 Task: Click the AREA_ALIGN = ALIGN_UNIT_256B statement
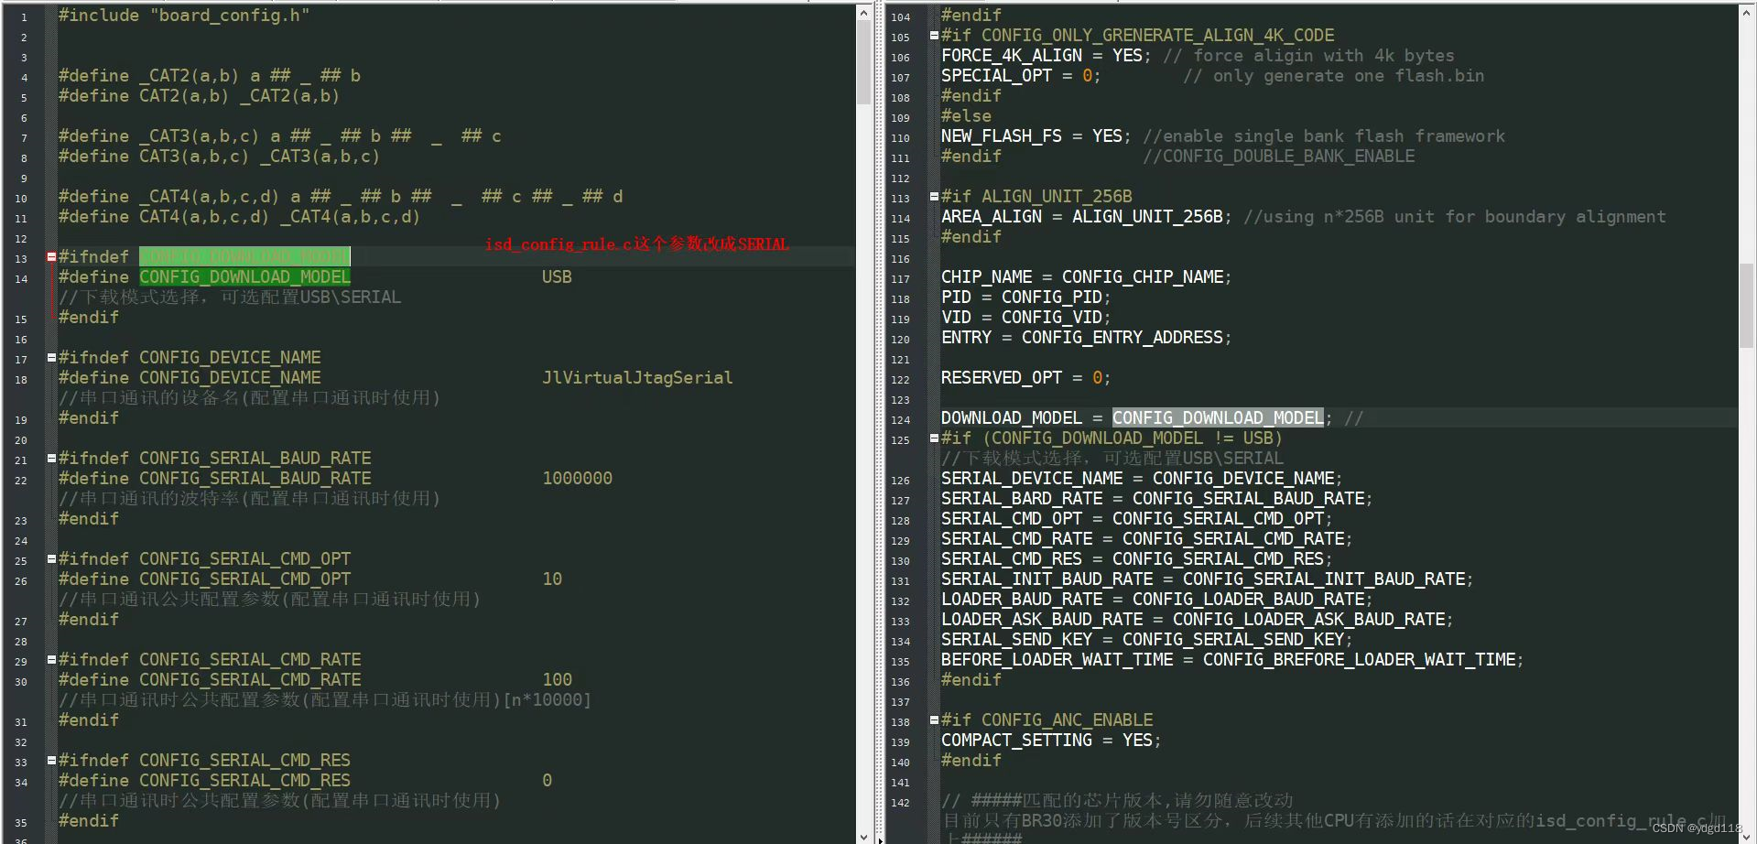coord(1087,217)
